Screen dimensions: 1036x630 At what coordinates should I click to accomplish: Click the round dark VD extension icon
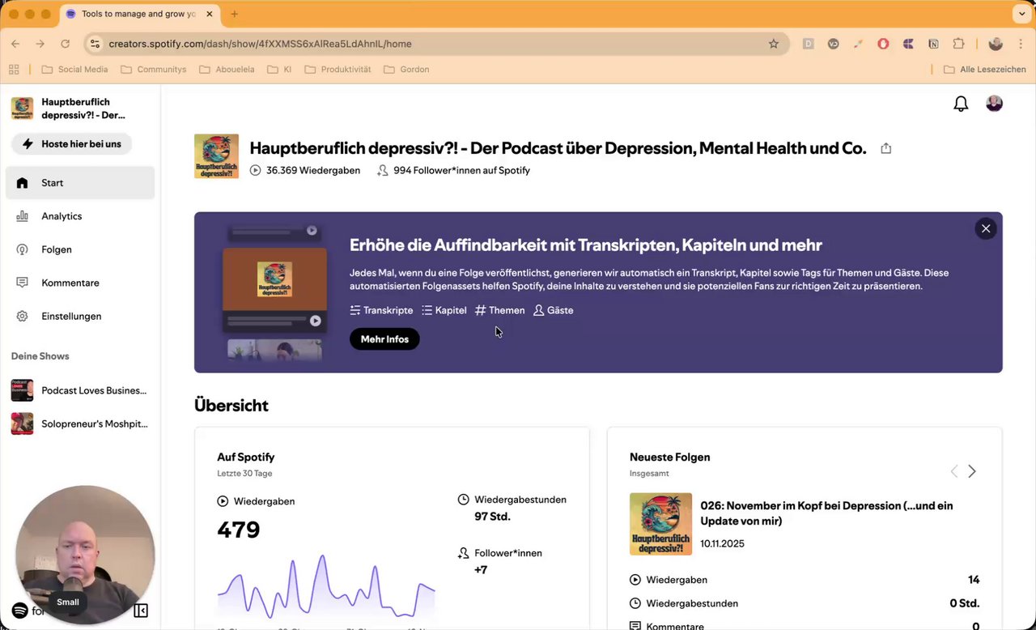833,44
